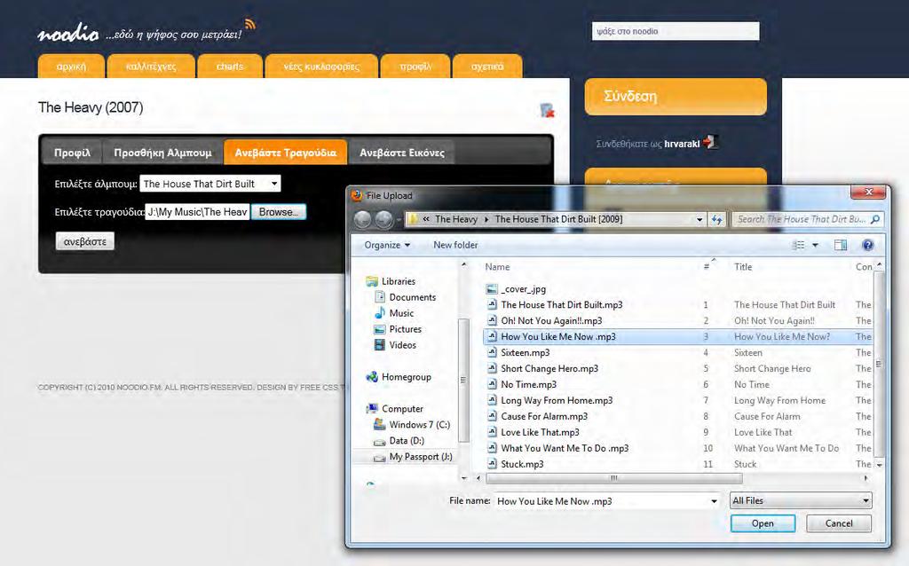The width and height of the screenshot is (909, 566).
Task: Open the All Files type filter dropdown
Action: pyautogui.click(x=801, y=500)
